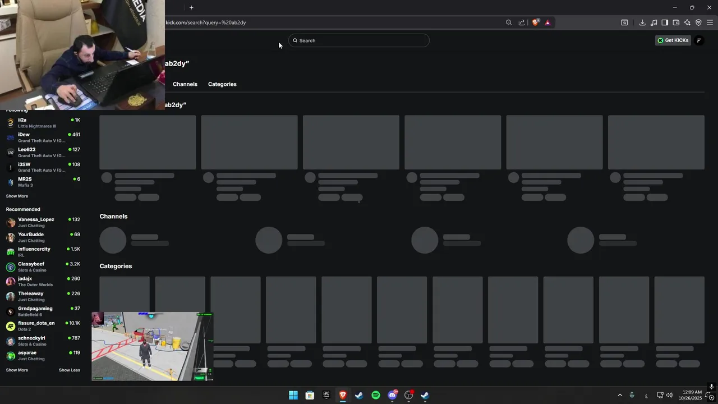This screenshot has height=404, width=718.
Task: Click 'The Outer Worlds' under jadajx
Action: coord(35,285)
